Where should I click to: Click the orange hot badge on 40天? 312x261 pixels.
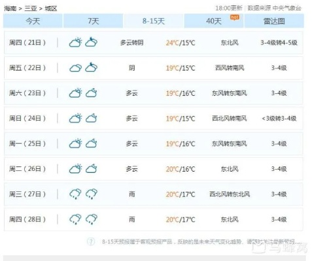tap(235, 18)
